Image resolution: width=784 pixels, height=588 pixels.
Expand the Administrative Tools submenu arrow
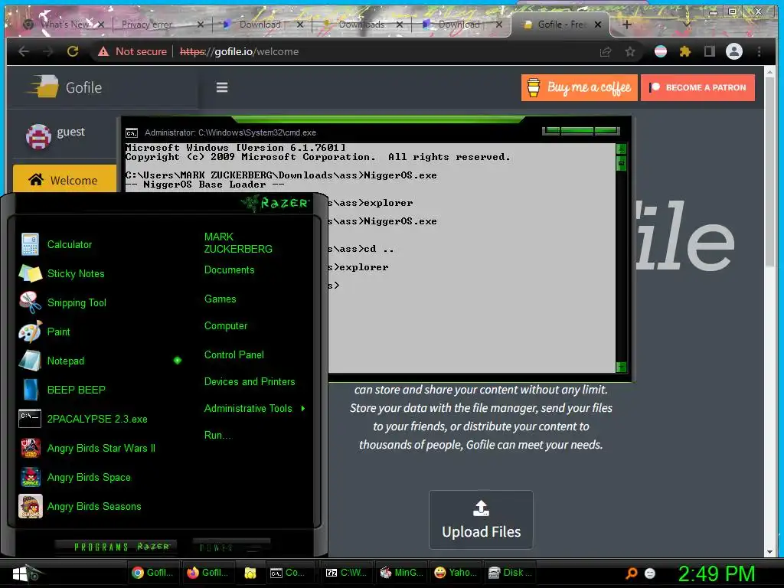[x=303, y=409]
